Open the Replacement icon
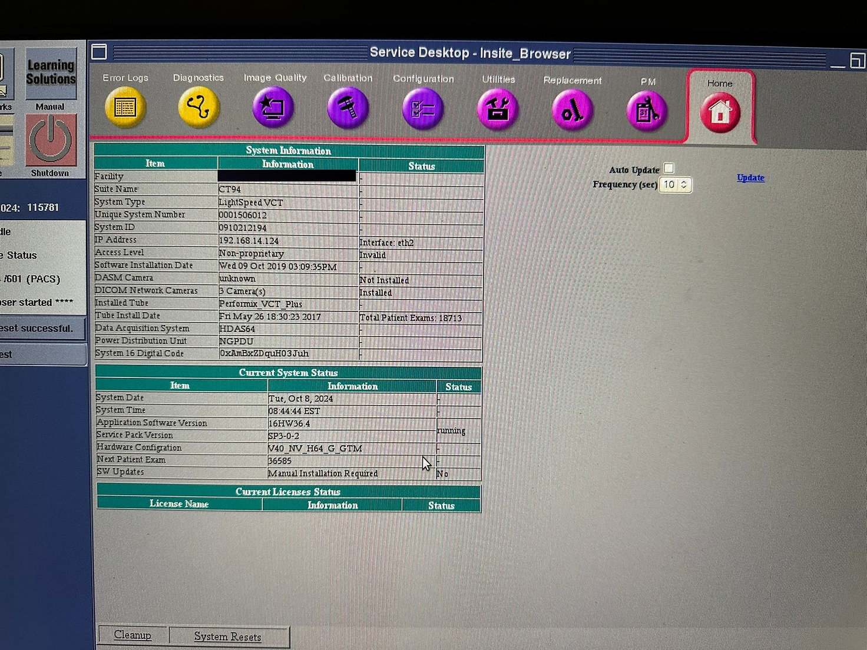867x650 pixels. 572,111
